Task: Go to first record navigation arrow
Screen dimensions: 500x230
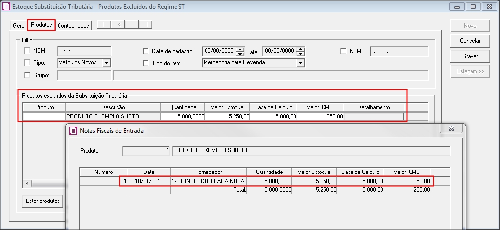Action: click(x=105, y=24)
